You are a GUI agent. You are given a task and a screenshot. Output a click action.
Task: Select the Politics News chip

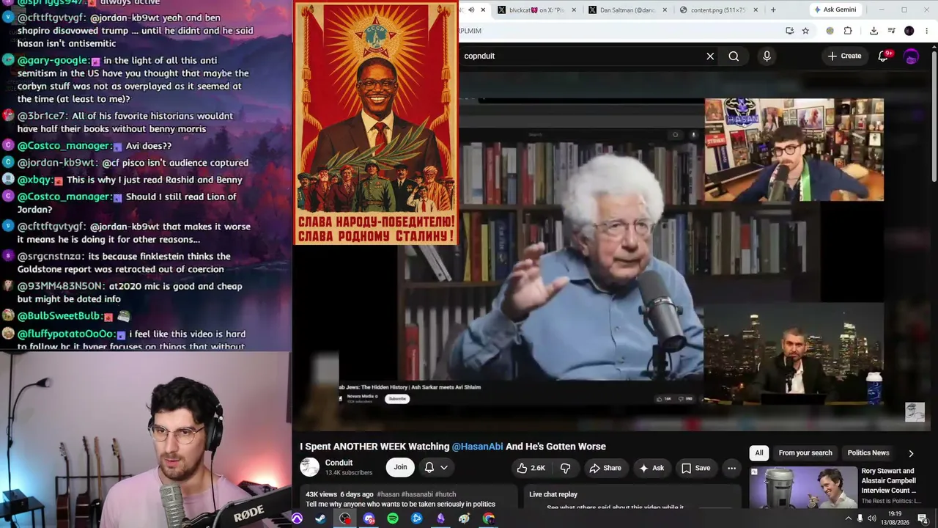click(x=868, y=453)
